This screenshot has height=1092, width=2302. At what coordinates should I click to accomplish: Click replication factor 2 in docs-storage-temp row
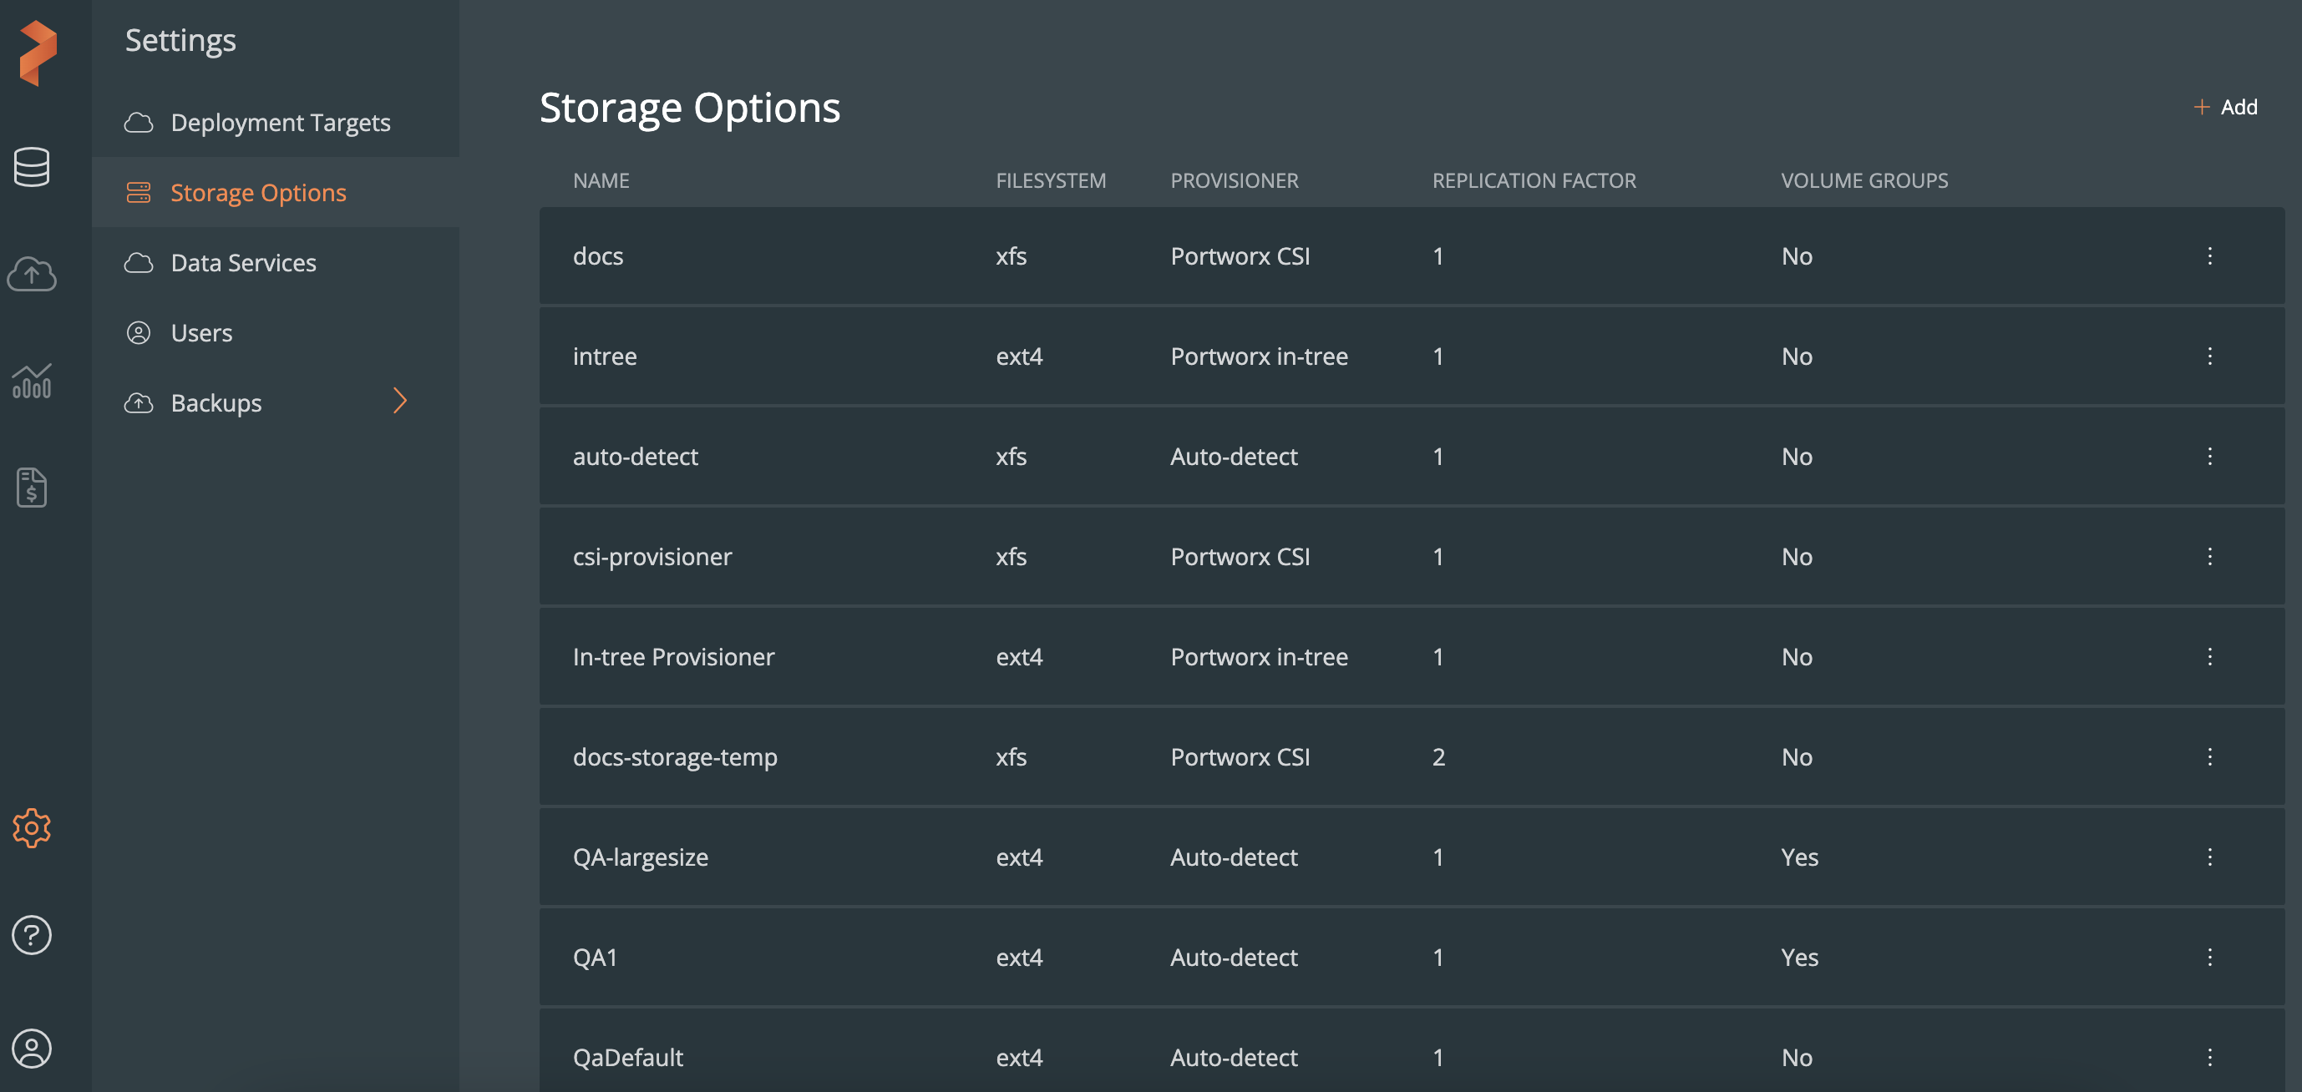click(1438, 757)
